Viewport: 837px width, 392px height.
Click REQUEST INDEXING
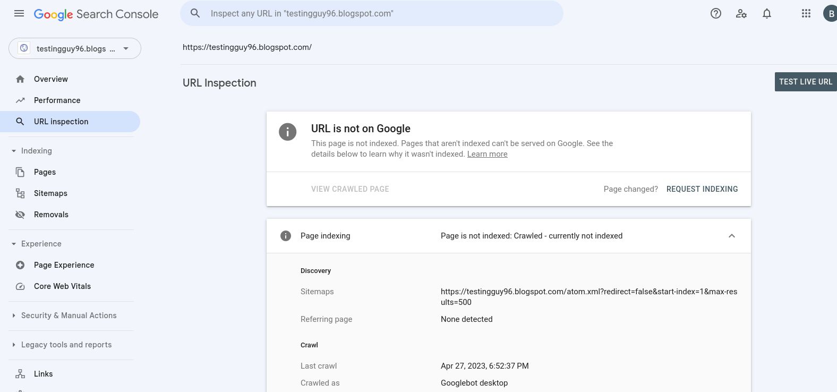click(x=702, y=189)
